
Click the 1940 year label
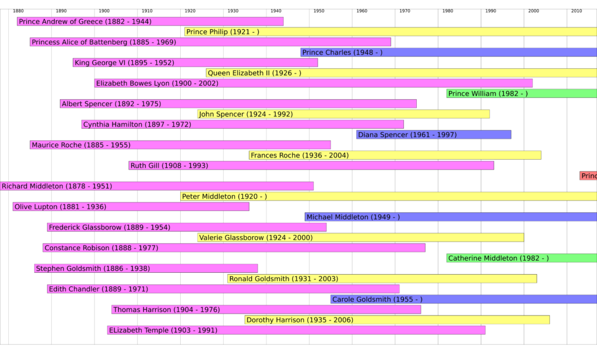(276, 11)
